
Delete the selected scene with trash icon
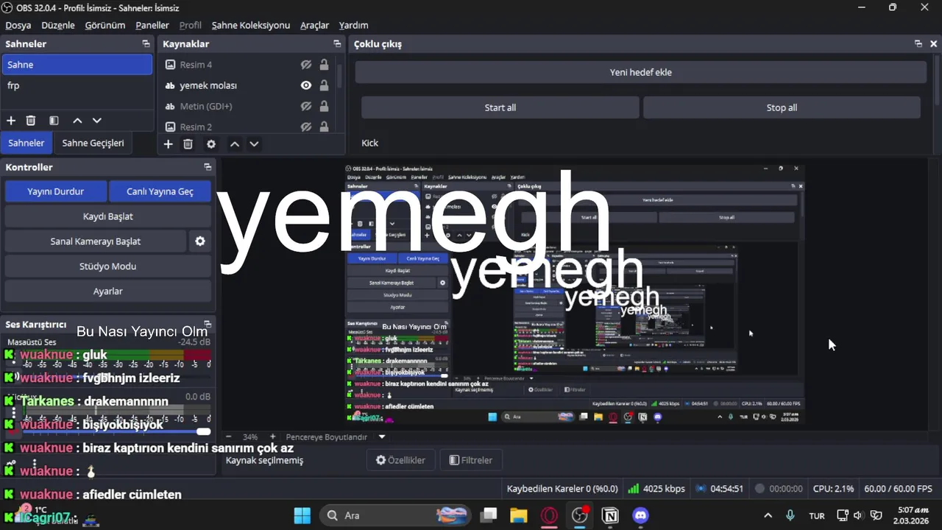click(31, 121)
